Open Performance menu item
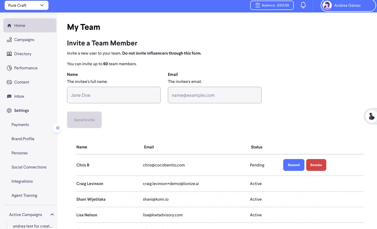Image resolution: width=377 pixels, height=229 pixels. click(30, 68)
